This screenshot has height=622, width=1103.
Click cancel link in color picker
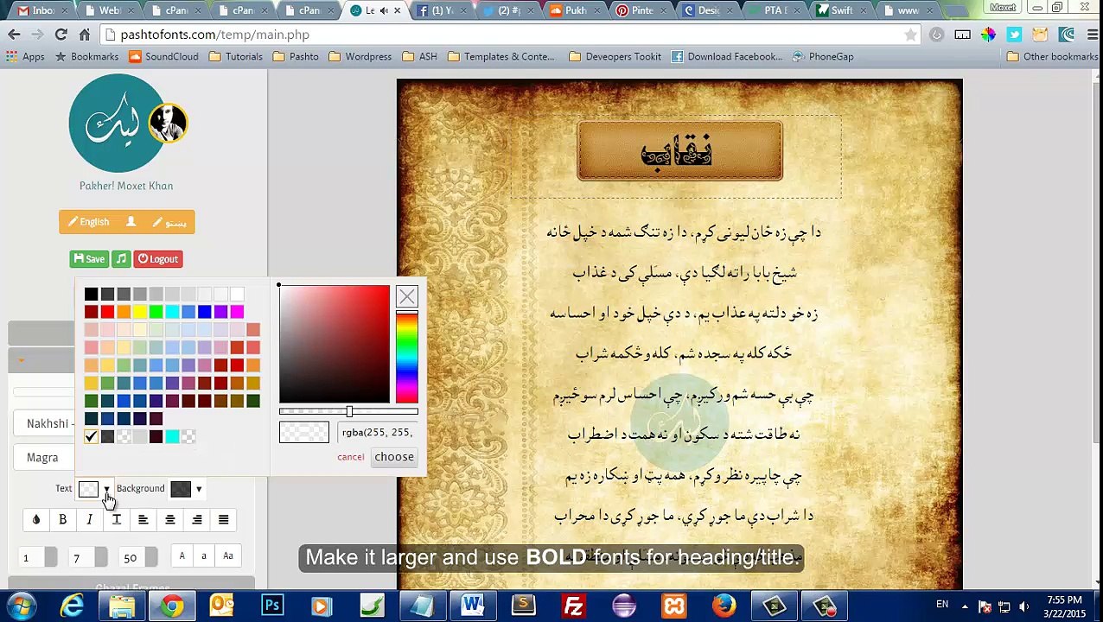(x=351, y=457)
